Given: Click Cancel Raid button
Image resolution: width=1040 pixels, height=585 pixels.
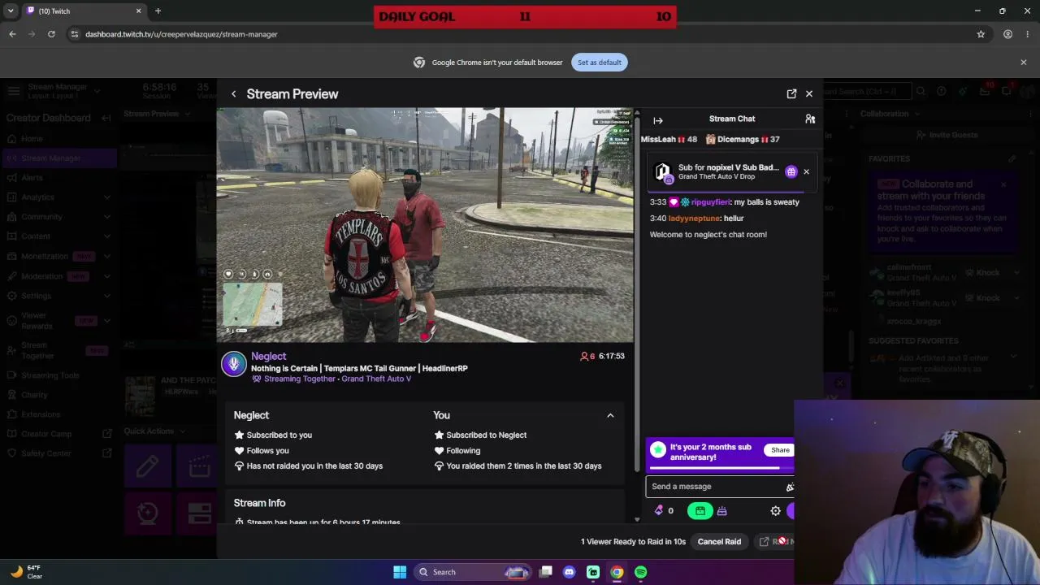Looking at the screenshot, I should 719,542.
